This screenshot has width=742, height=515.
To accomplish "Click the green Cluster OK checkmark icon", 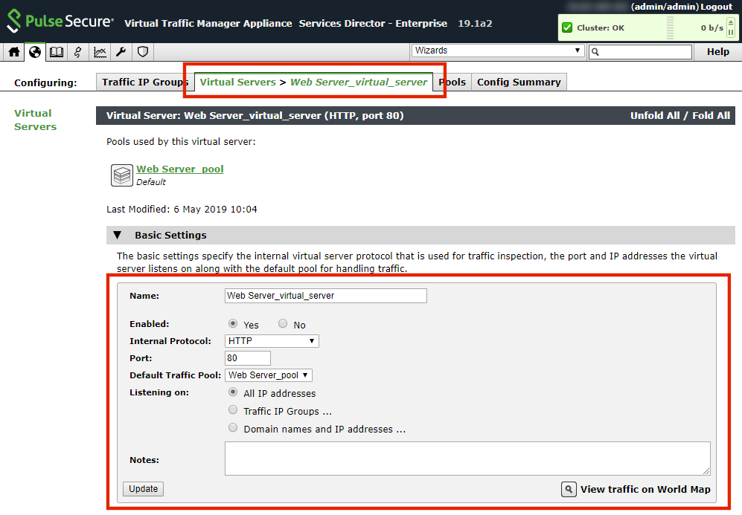I will point(567,27).
